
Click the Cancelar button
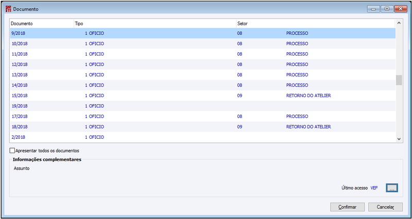tap(385, 207)
